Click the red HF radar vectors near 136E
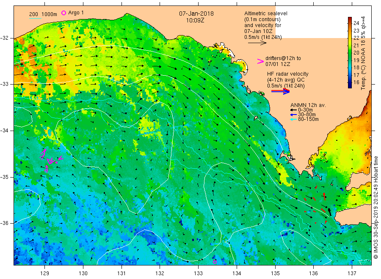This screenshot has height=279, width=381. [316, 204]
